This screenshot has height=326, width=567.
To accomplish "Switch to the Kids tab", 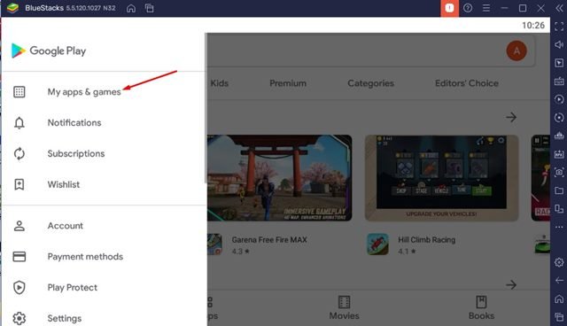I will coord(219,83).
